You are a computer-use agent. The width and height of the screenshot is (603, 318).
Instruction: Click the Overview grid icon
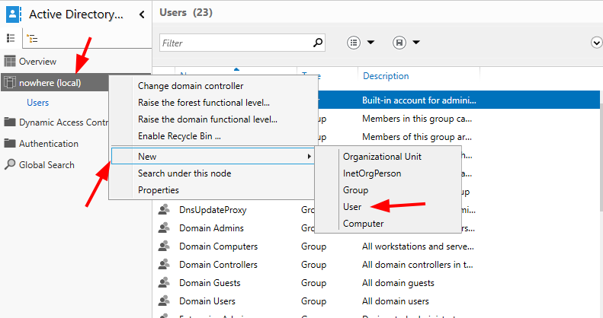pos(10,61)
